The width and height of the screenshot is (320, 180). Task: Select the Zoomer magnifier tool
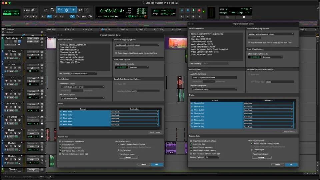(x=52, y=10)
